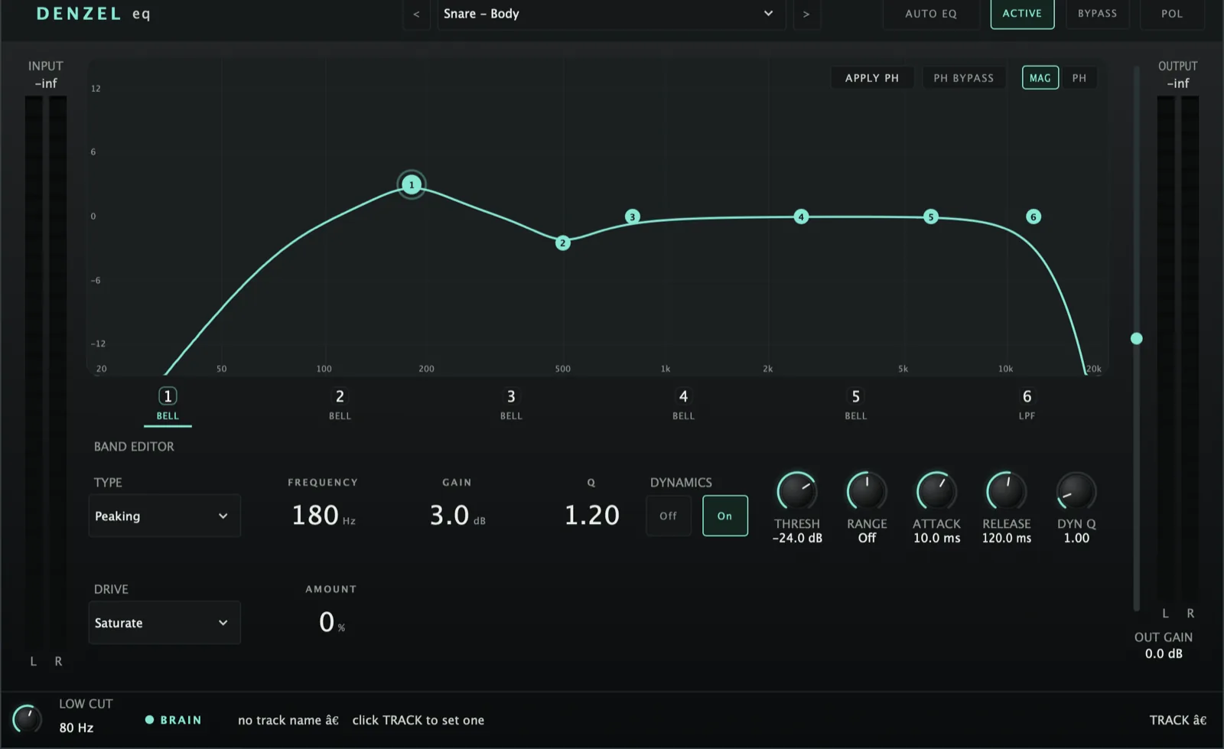This screenshot has width=1224, height=749.
Task: Click the THRESH knob
Action: pyautogui.click(x=797, y=491)
